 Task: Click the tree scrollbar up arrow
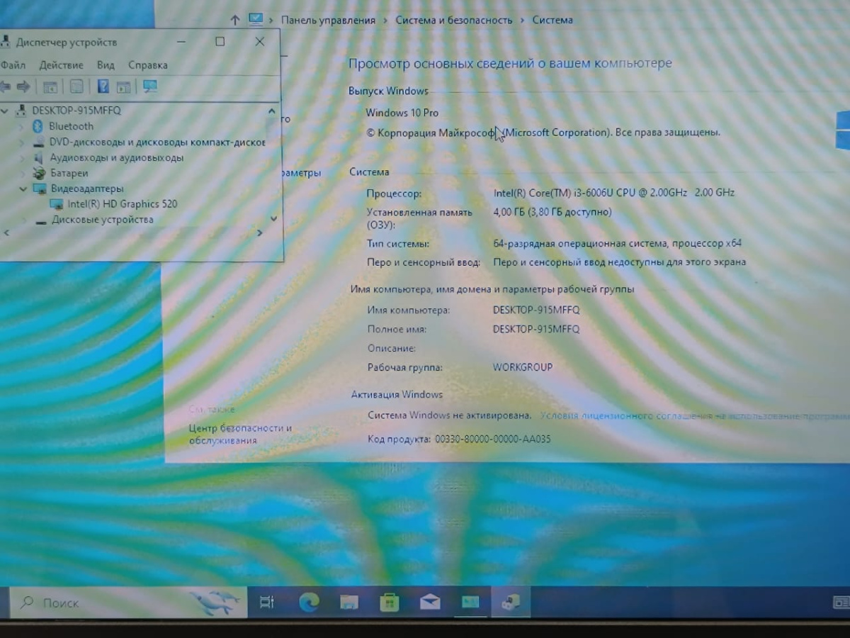tap(272, 111)
